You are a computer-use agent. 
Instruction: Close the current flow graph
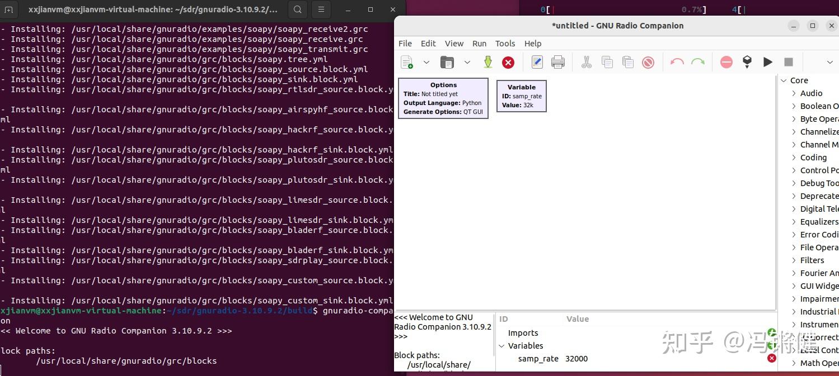[508, 62]
